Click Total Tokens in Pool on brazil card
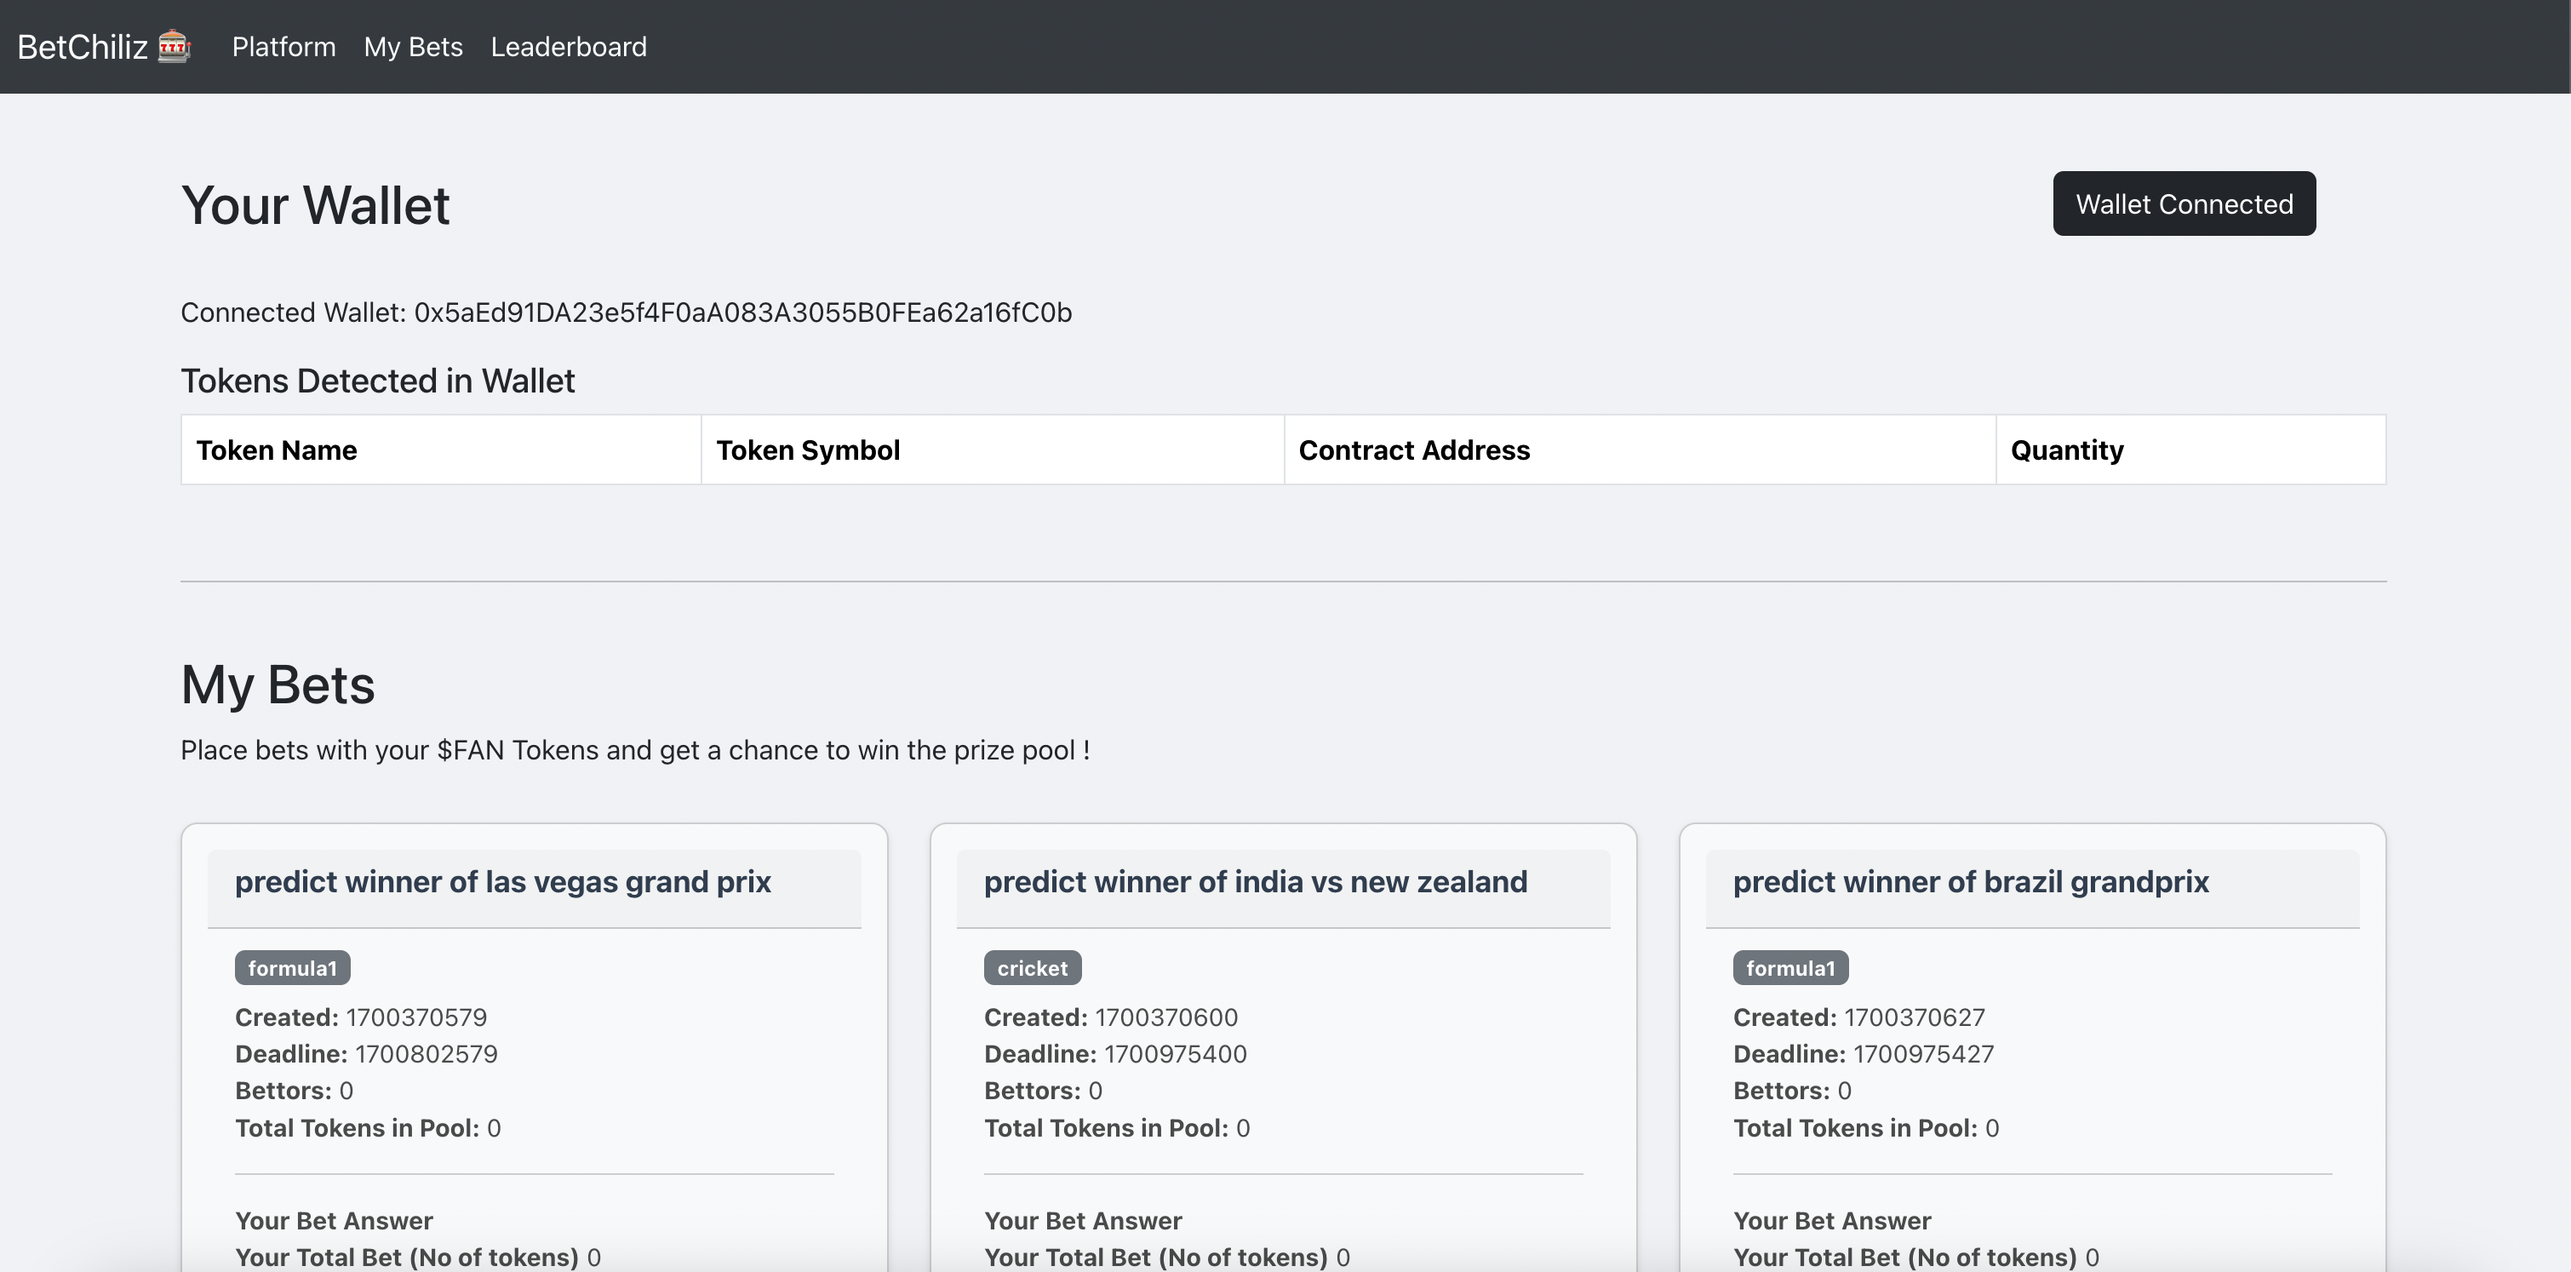 [x=1866, y=1128]
